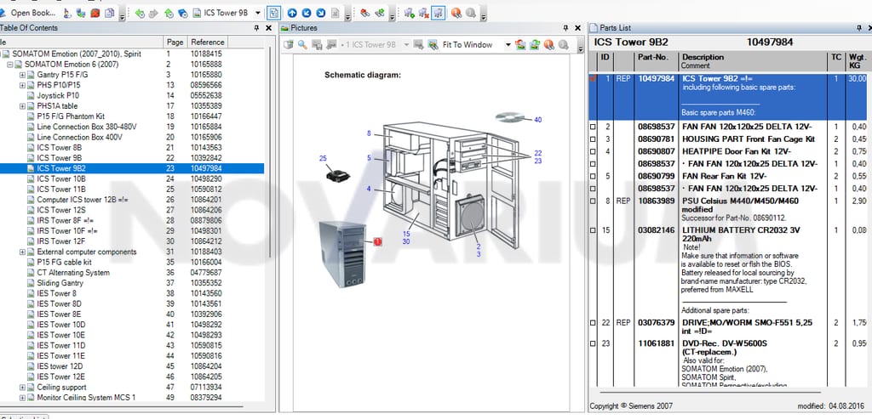Select IRS Tower 12F in the contents

point(60,241)
